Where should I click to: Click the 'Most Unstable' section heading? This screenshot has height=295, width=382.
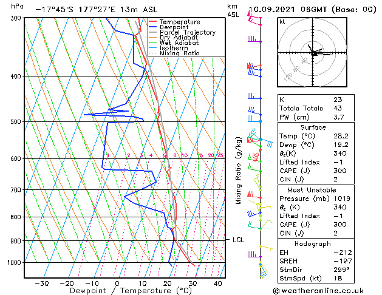[312, 190]
